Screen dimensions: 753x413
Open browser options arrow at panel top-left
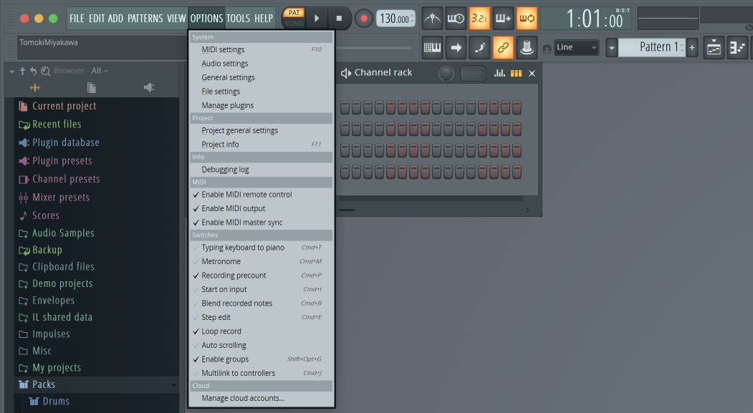[11, 72]
